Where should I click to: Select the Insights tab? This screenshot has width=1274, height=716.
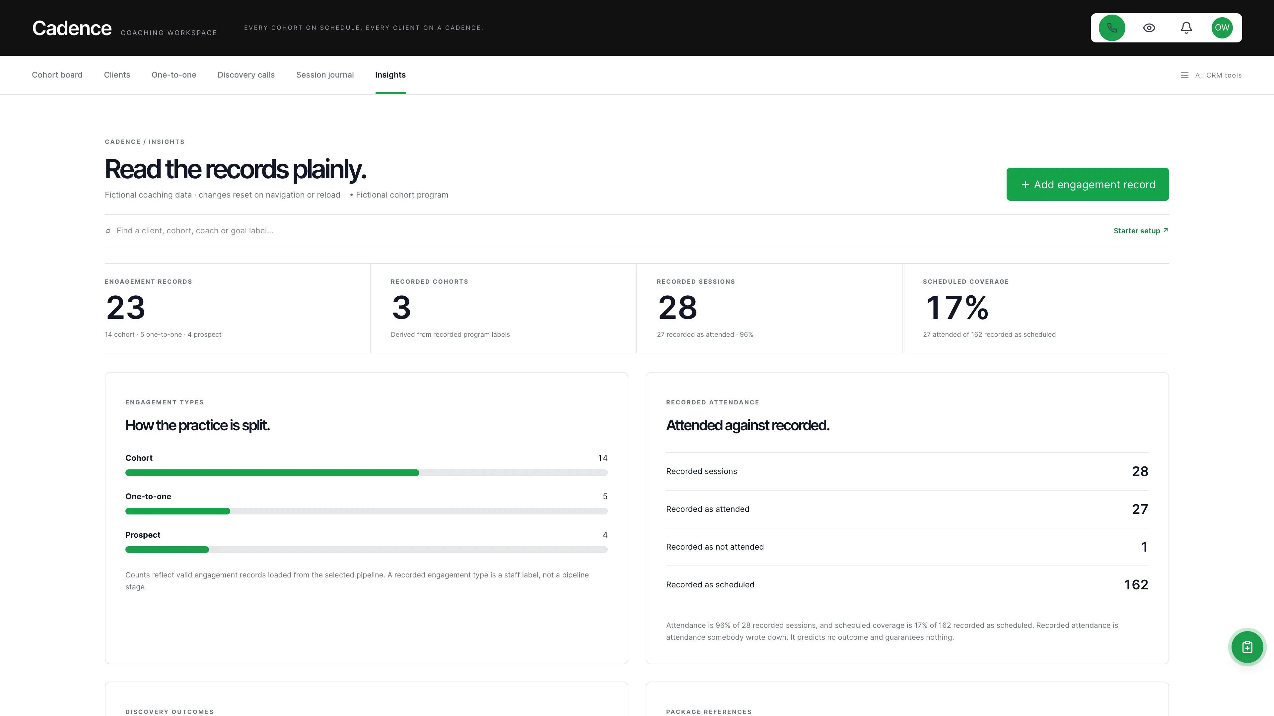[390, 75]
